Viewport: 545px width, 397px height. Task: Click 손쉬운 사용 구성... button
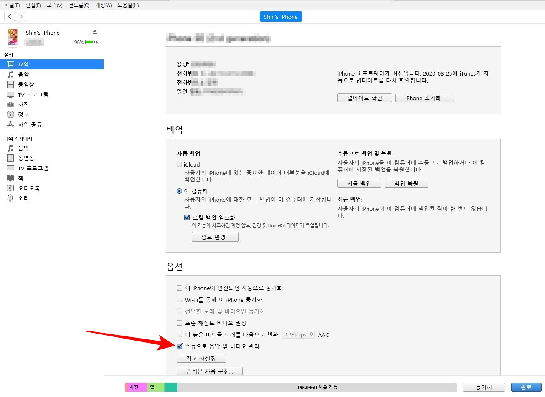pyautogui.click(x=209, y=371)
